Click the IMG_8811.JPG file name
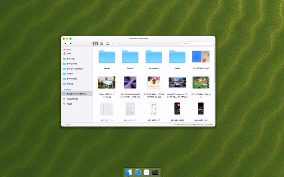284x177 pixels. (x=130, y=120)
